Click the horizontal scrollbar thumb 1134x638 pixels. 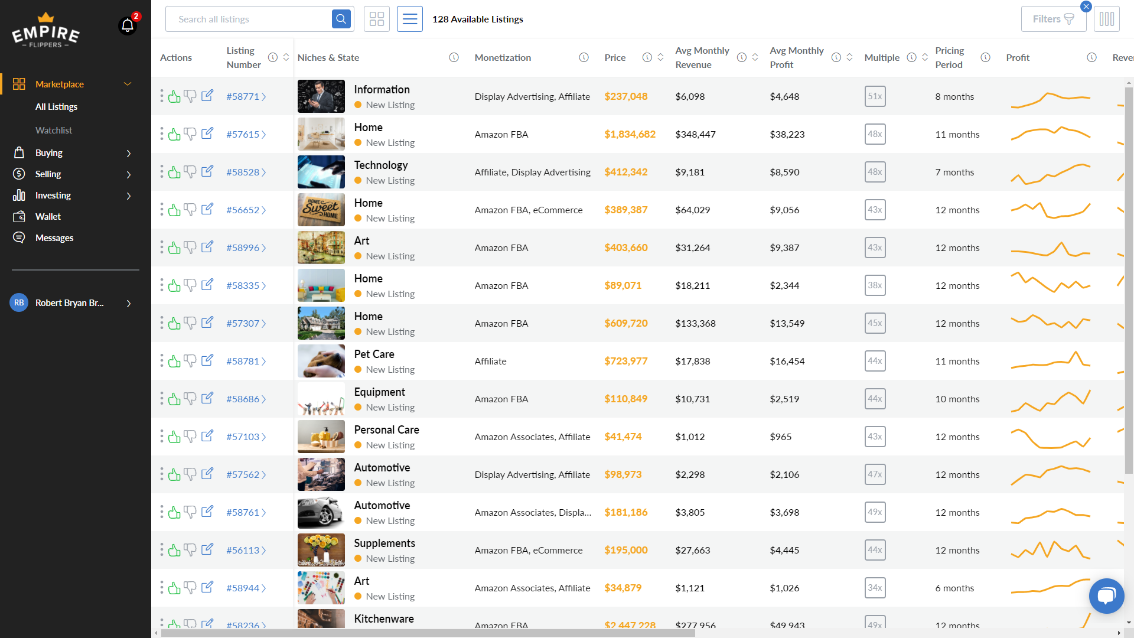pyautogui.click(x=428, y=633)
